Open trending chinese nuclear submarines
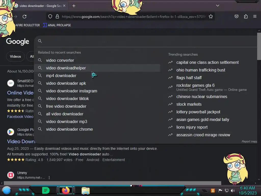Image resolution: width=261 pixels, height=196 pixels. point(202,96)
